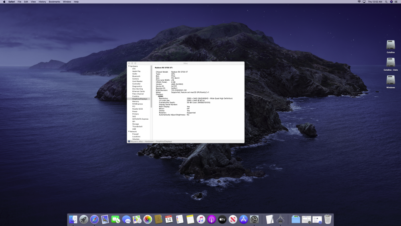Open Mail stamp icon in dock
401x226 pixels.
(105, 219)
